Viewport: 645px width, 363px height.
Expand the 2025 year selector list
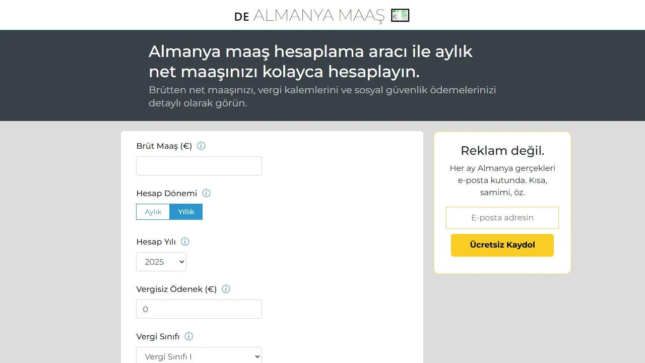pos(161,262)
